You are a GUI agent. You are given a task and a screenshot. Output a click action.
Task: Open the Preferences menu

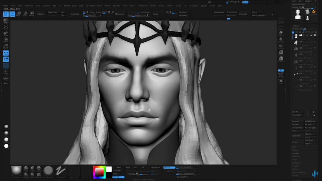click(143, 6)
